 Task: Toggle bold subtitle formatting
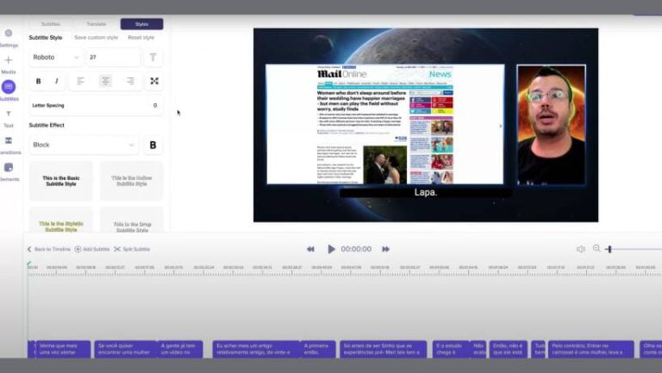pyautogui.click(x=38, y=81)
